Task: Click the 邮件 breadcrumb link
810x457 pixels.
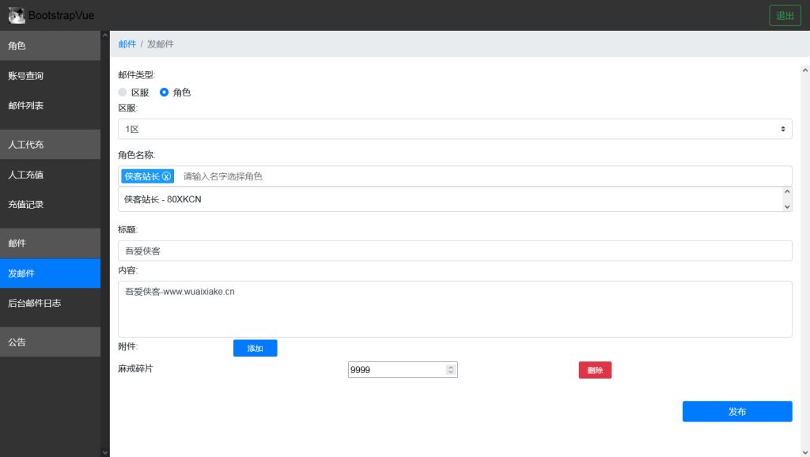Action: [x=127, y=44]
